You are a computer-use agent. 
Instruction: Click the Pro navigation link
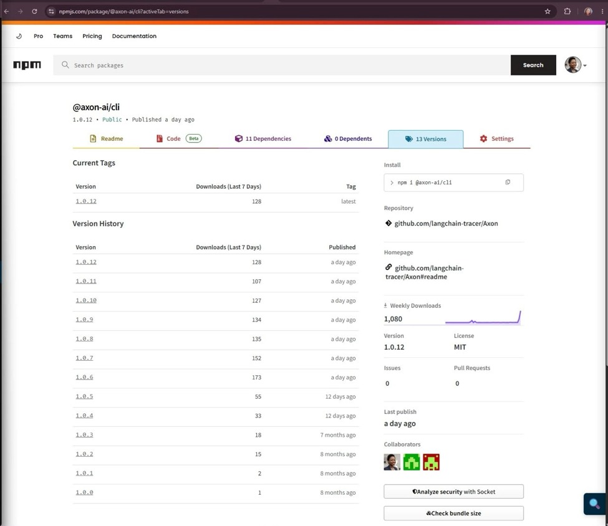(39, 36)
